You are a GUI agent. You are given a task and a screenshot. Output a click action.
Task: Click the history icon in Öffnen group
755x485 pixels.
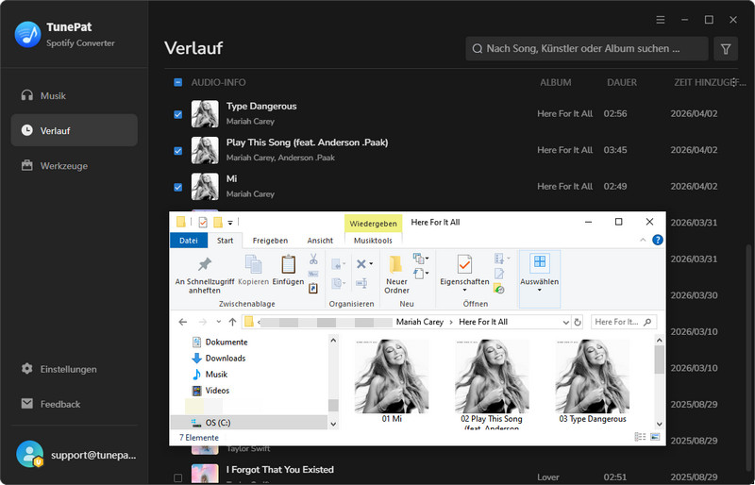(x=499, y=289)
